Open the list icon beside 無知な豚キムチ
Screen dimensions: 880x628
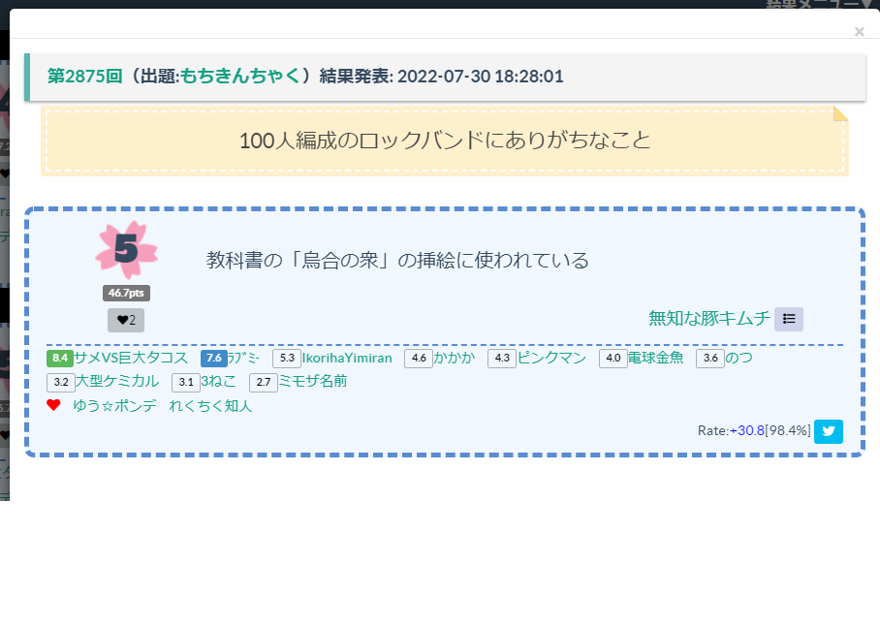coord(789,319)
